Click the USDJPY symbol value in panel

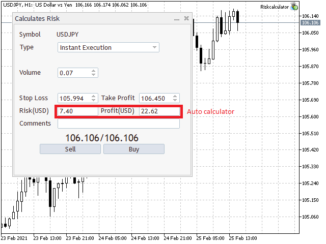pos(68,35)
